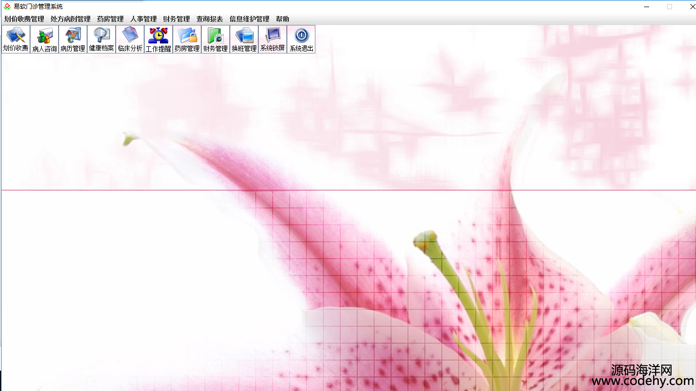Exit via the 系统退出 power icon
The height and width of the screenshot is (391, 696).
[301, 39]
